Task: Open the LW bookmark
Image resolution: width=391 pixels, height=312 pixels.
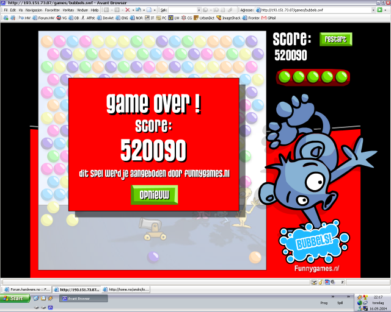Action: tap(174, 18)
